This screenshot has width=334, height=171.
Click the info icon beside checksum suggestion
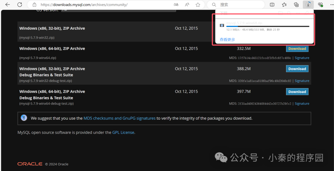coord(24,118)
